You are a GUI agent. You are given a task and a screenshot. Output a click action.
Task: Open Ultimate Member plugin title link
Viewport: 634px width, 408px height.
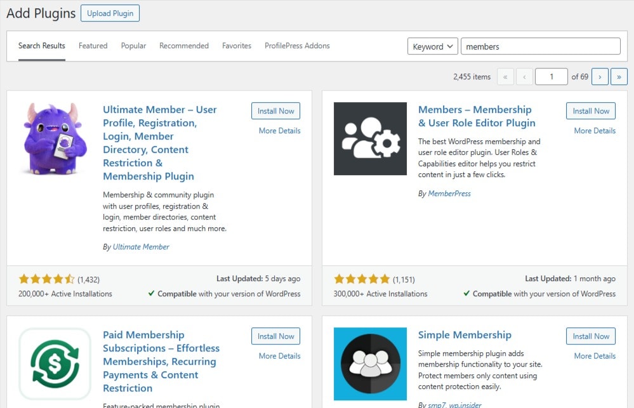160,143
